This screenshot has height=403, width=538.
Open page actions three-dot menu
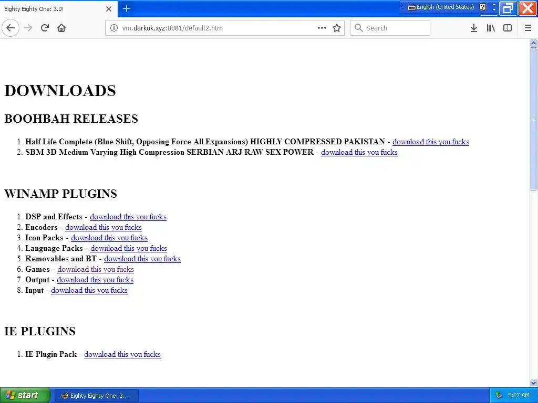coord(322,28)
